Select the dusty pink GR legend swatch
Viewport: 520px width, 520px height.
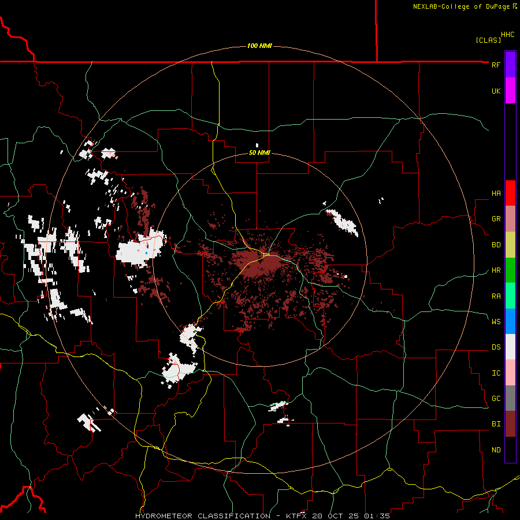coord(510,218)
